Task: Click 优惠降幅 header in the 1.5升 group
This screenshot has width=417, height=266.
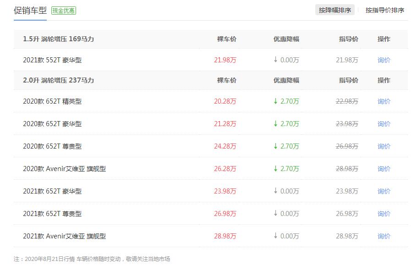Action: click(286, 39)
